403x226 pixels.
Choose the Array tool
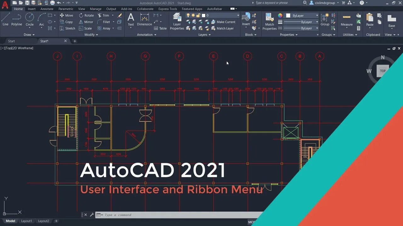(104, 28)
